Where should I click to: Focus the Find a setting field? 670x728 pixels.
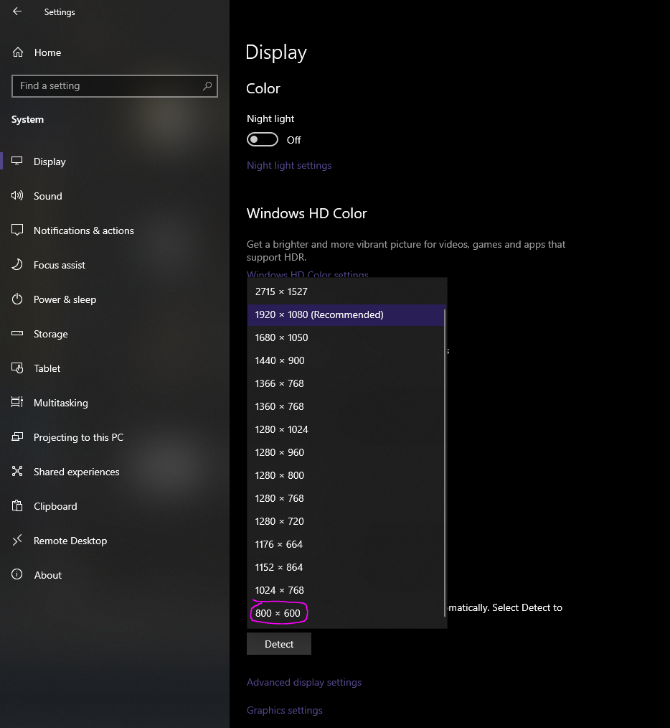click(108, 85)
